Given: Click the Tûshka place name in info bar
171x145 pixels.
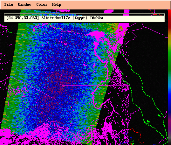Looking at the screenshot, I should pos(97,18).
